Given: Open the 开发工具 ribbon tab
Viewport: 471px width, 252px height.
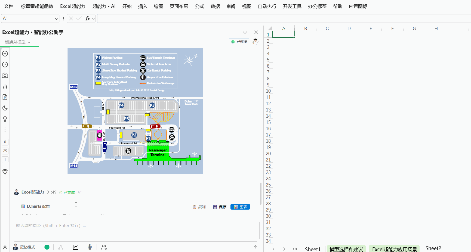Looking at the screenshot, I should [292, 6].
